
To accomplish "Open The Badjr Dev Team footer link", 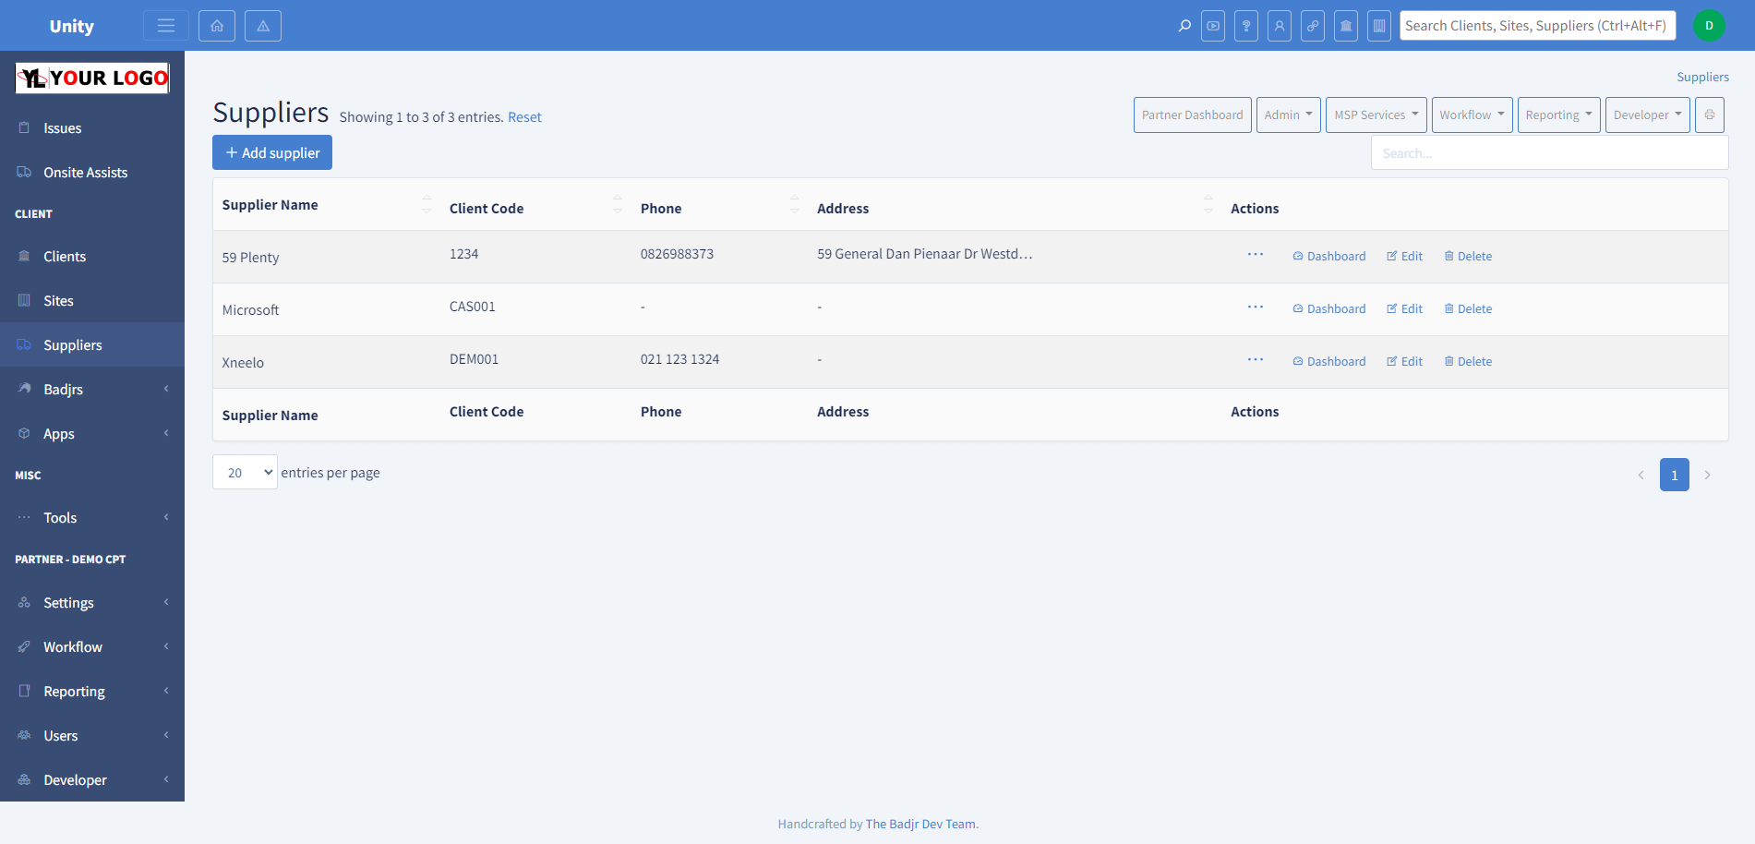I will click(x=920, y=824).
